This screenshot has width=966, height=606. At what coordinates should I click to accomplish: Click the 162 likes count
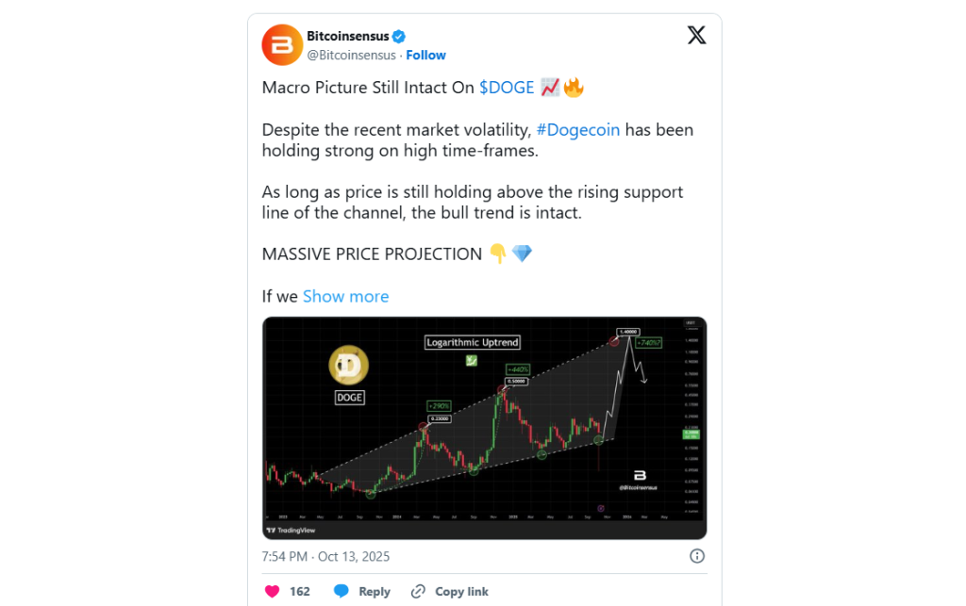[300, 592]
